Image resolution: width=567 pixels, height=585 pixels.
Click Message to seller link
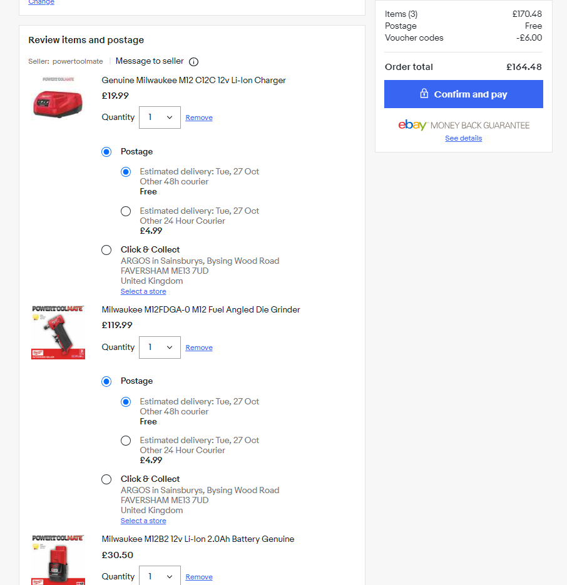tap(150, 61)
